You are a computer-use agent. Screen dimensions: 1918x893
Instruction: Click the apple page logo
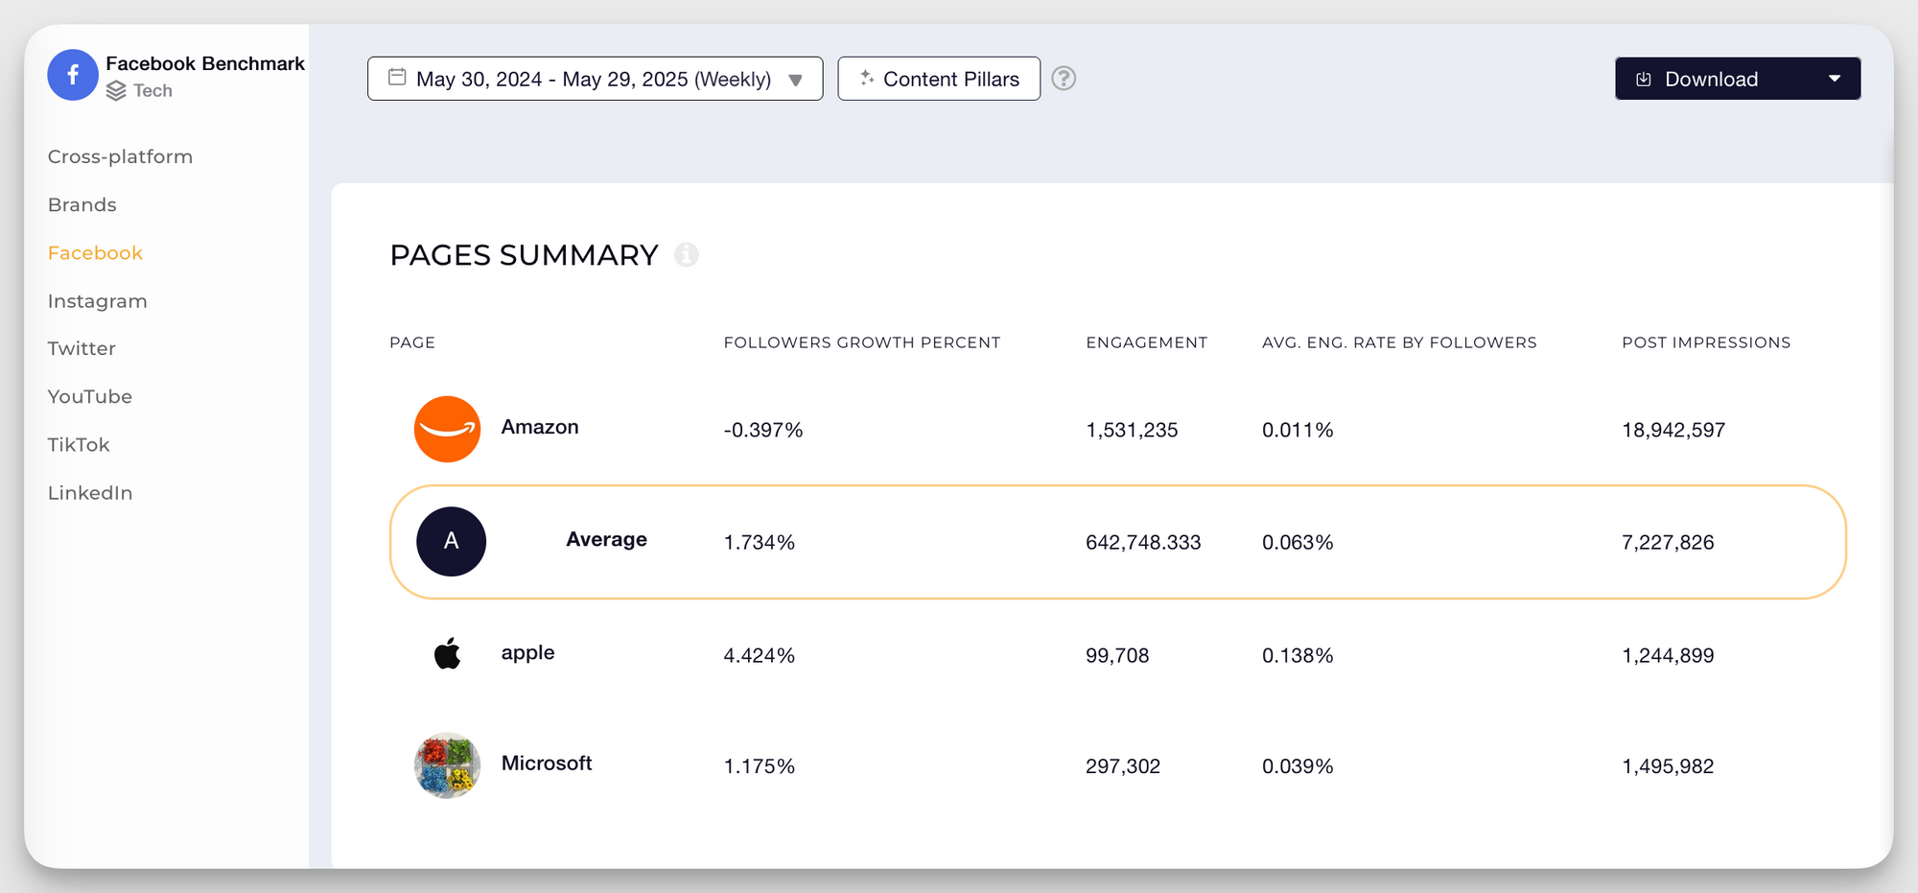[447, 653]
